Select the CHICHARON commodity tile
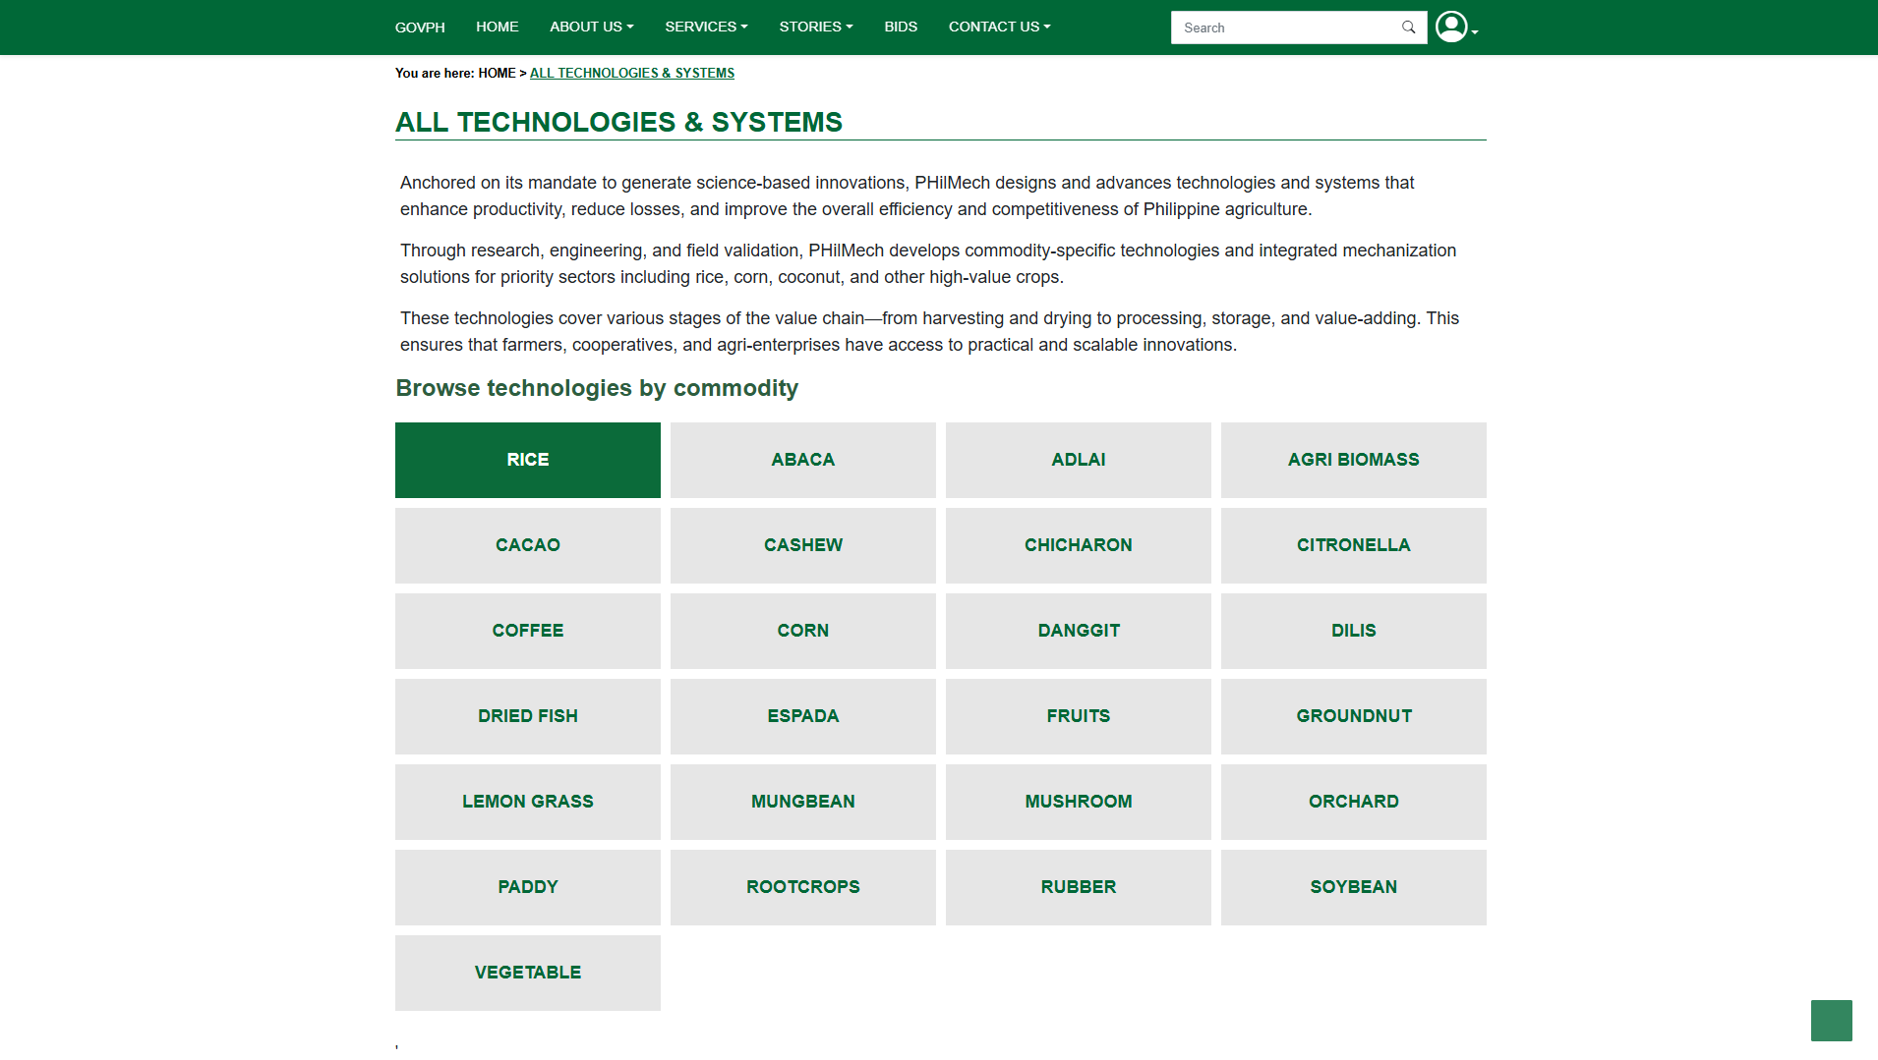The height and width of the screenshot is (1060, 1878). 1079,545
